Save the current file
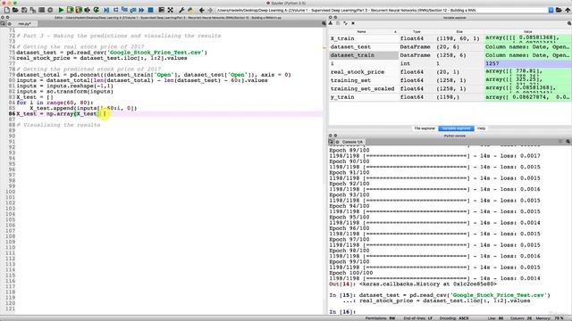572x321 pixels. 24,10
